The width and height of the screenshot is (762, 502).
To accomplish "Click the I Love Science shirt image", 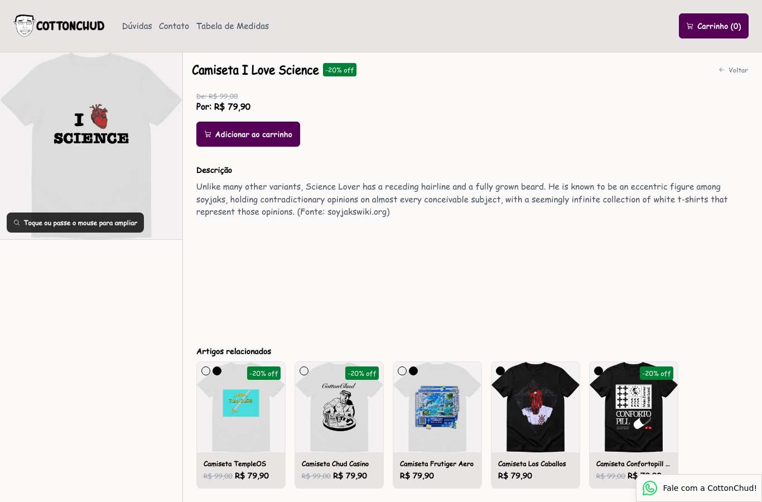I will point(91,146).
